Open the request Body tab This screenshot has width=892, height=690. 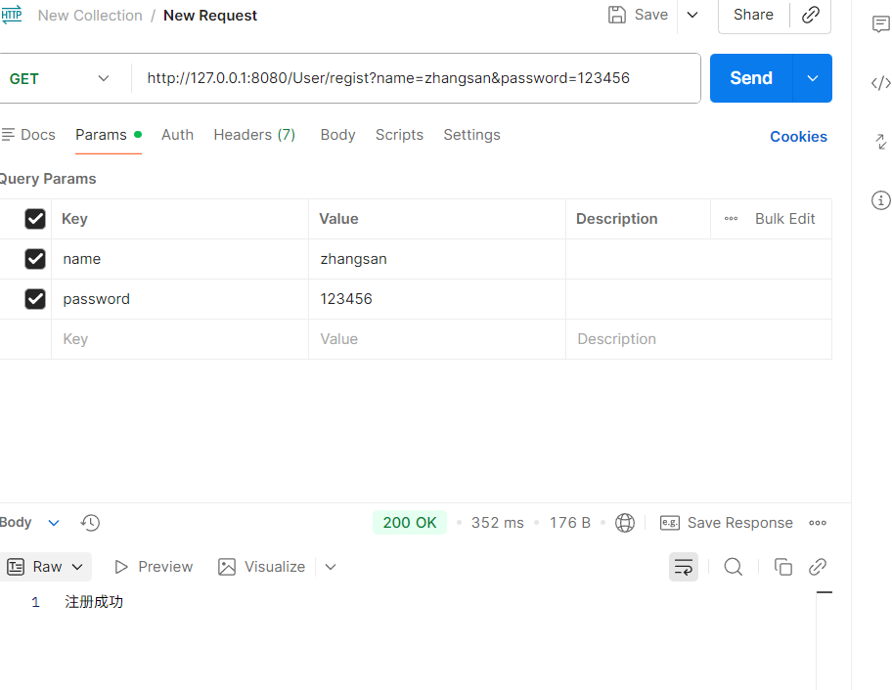[337, 135]
